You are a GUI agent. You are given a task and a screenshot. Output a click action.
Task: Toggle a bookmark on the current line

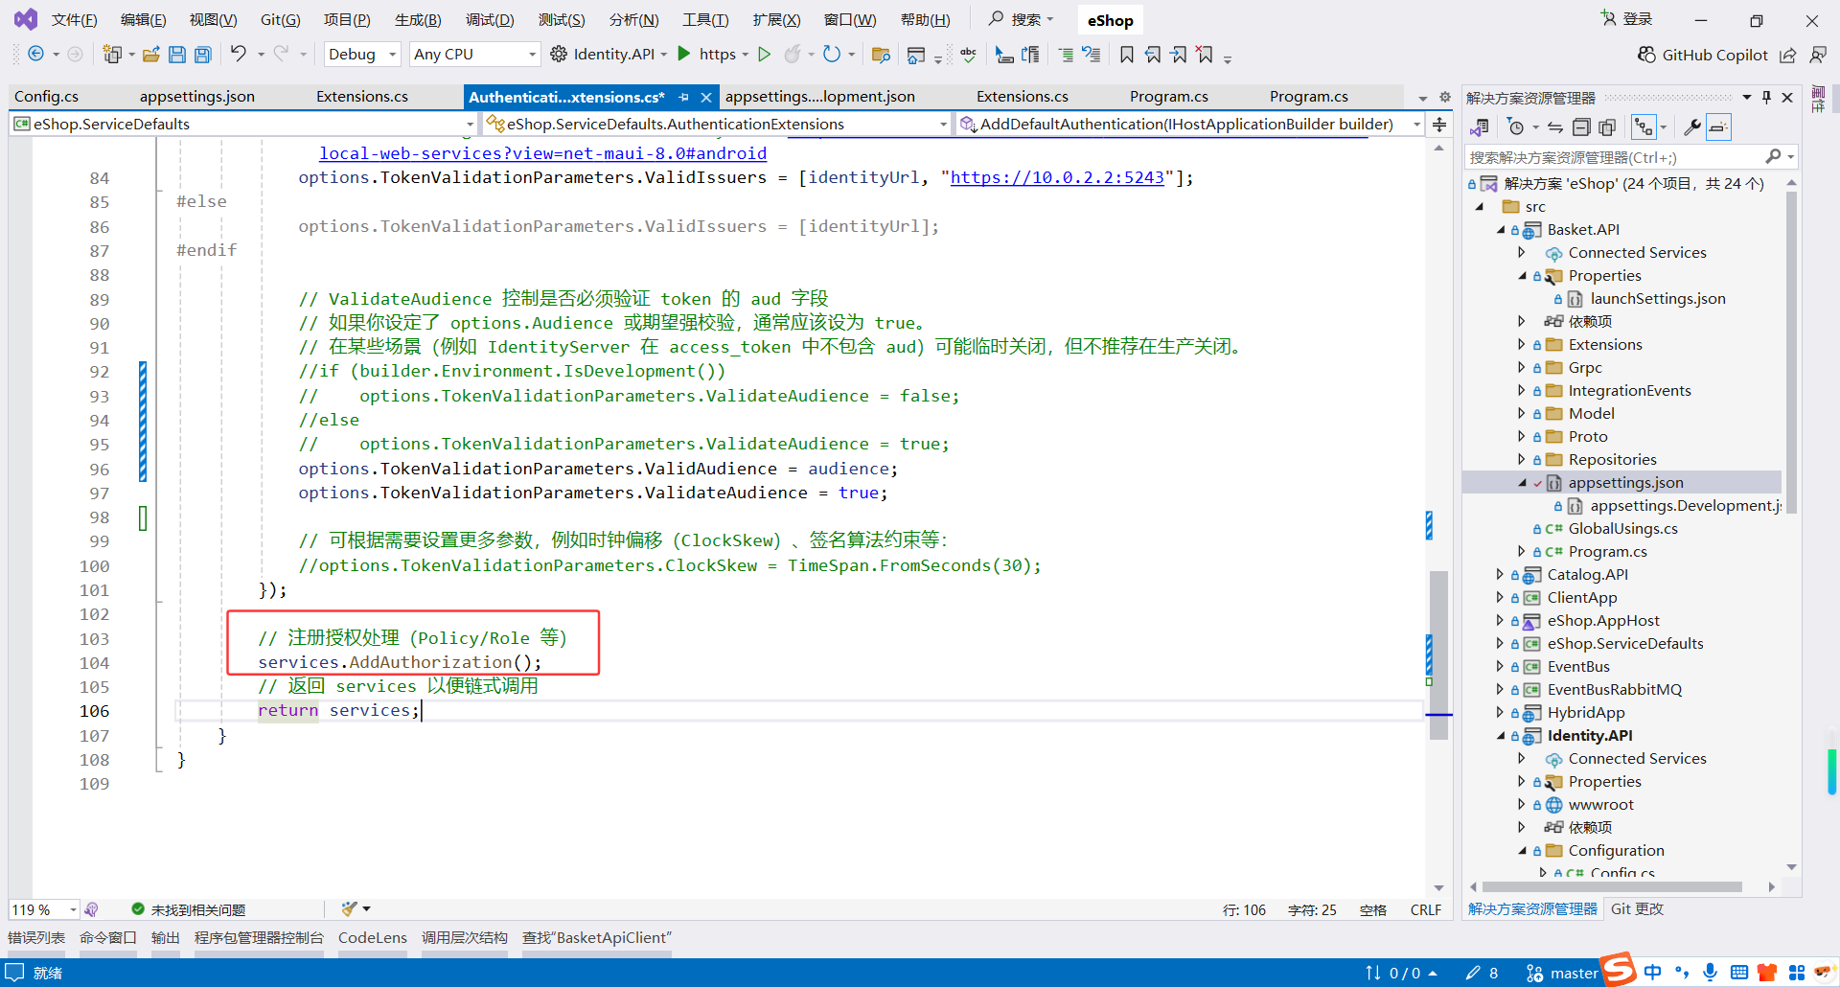(1127, 55)
